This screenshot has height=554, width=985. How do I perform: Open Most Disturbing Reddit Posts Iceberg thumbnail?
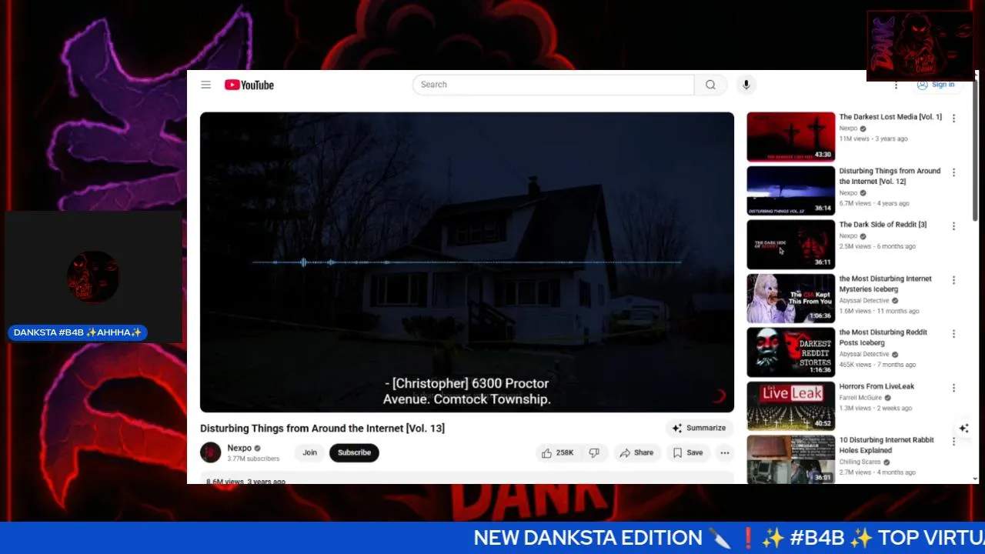pyautogui.click(x=790, y=352)
